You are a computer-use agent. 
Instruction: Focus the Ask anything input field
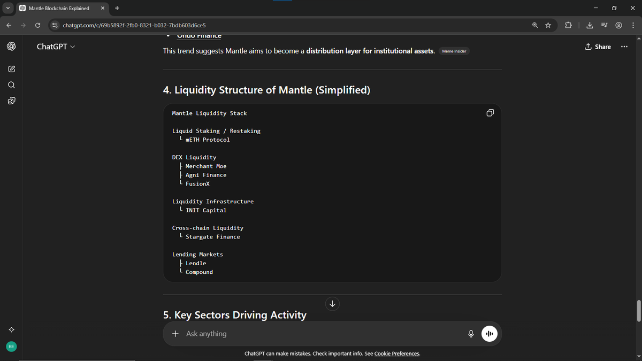pos(324,334)
